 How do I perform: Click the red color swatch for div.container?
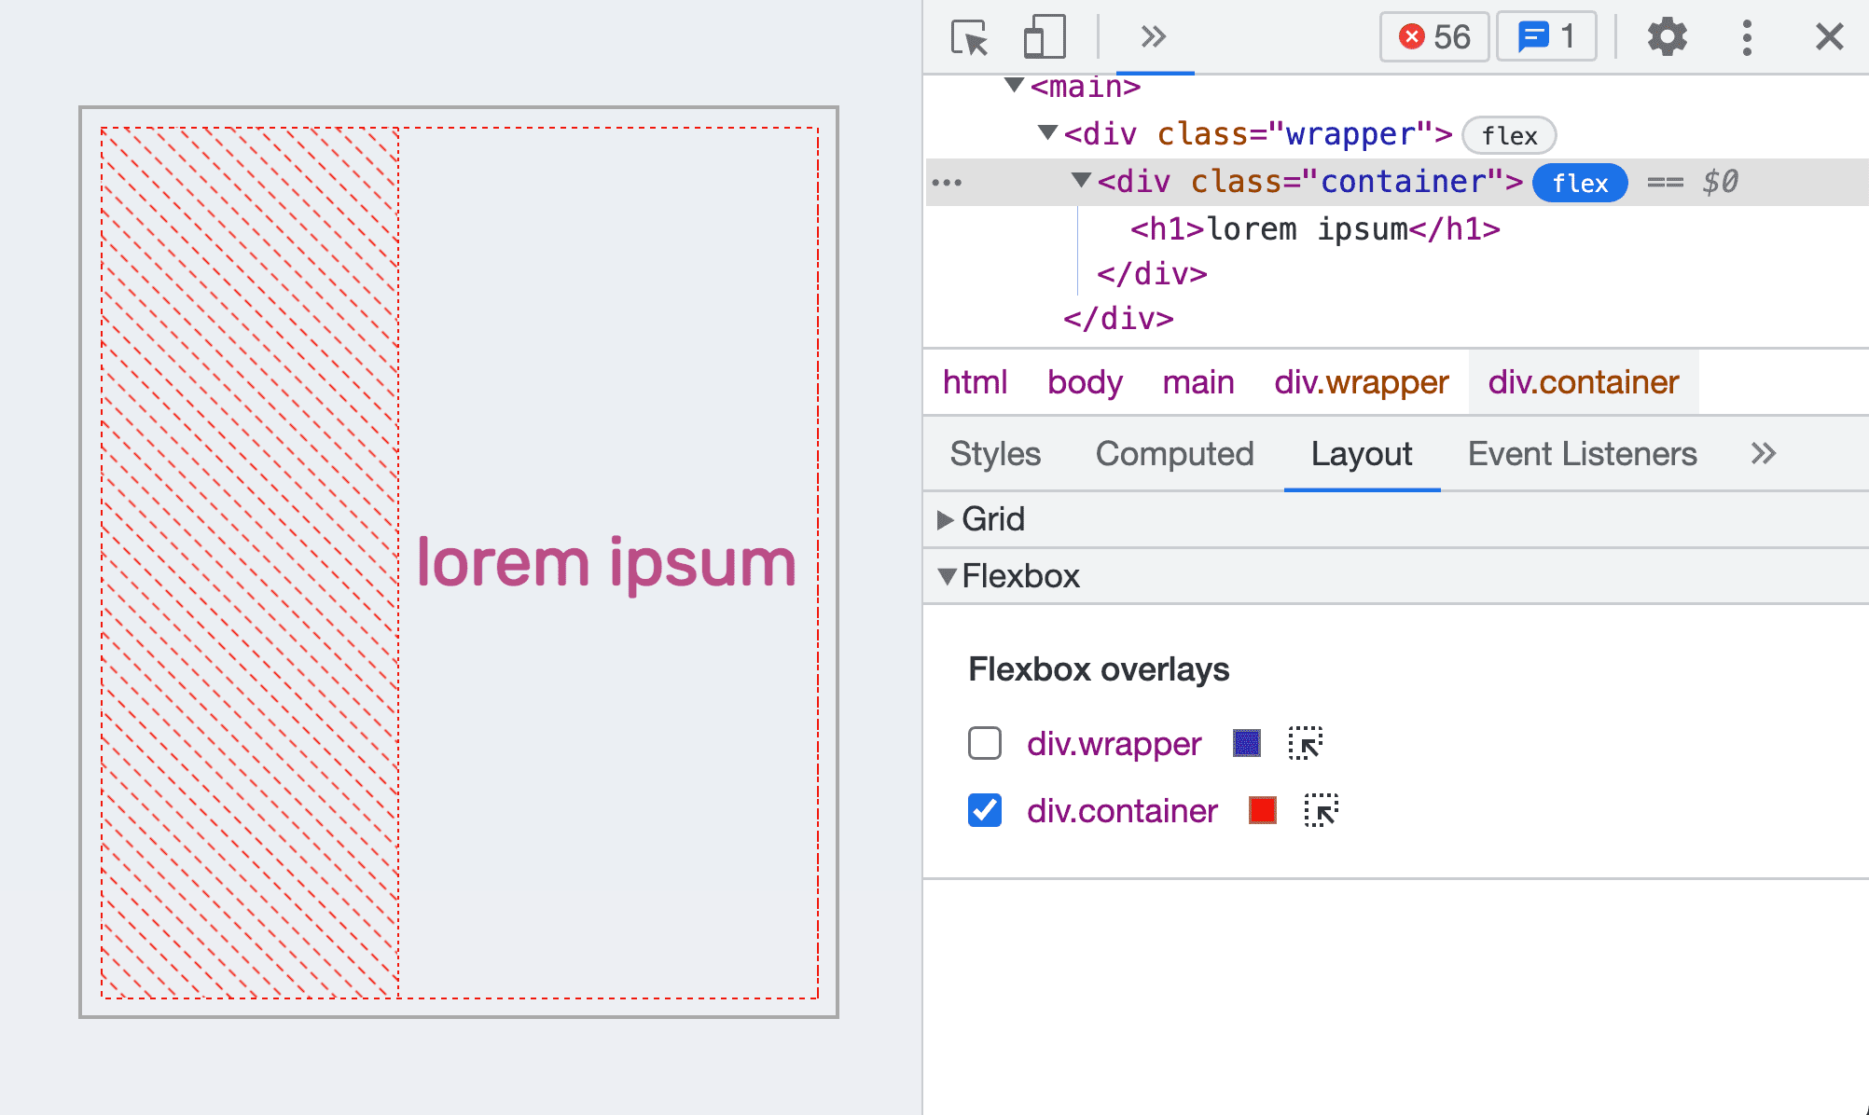point(1264,810)
